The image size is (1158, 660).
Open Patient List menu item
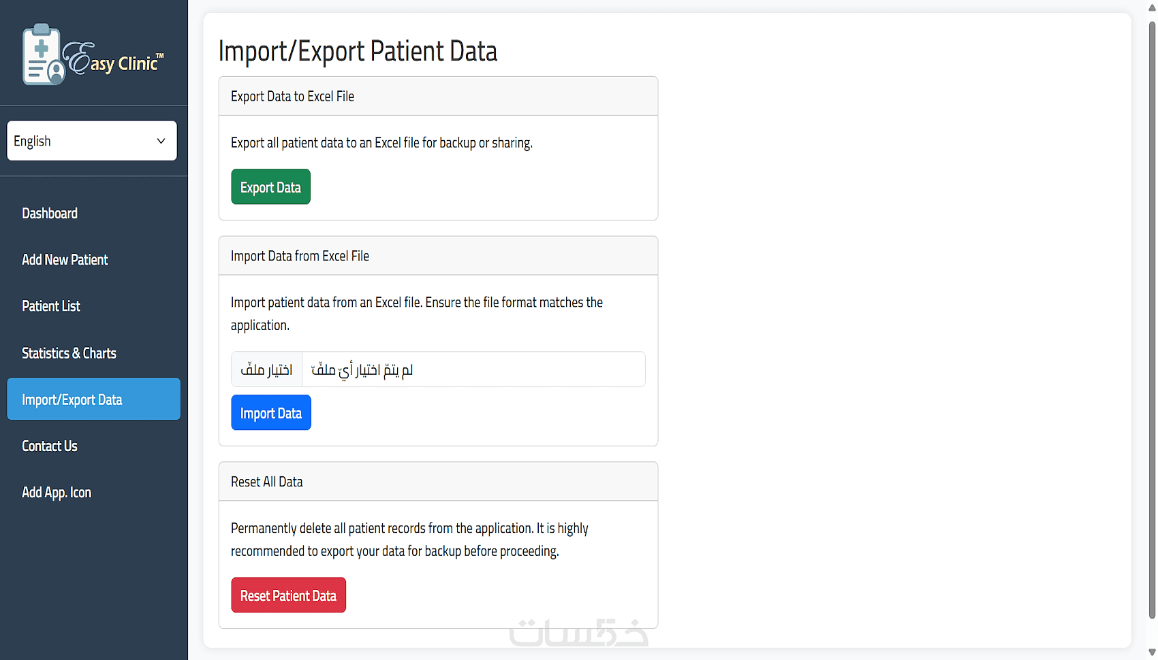tap(51, 306)
